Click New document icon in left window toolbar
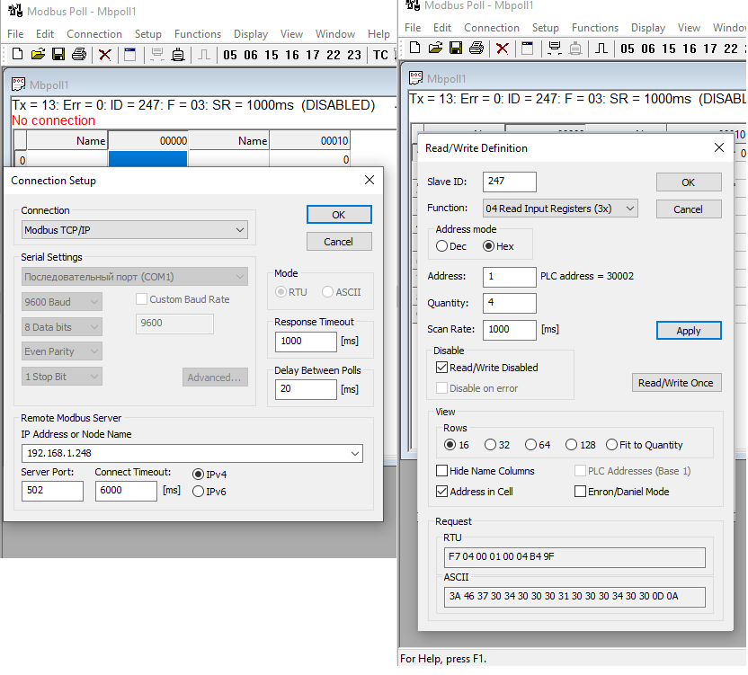Image resolution: width=748 pixels, height=675 pixels. [x=18, y=55]
